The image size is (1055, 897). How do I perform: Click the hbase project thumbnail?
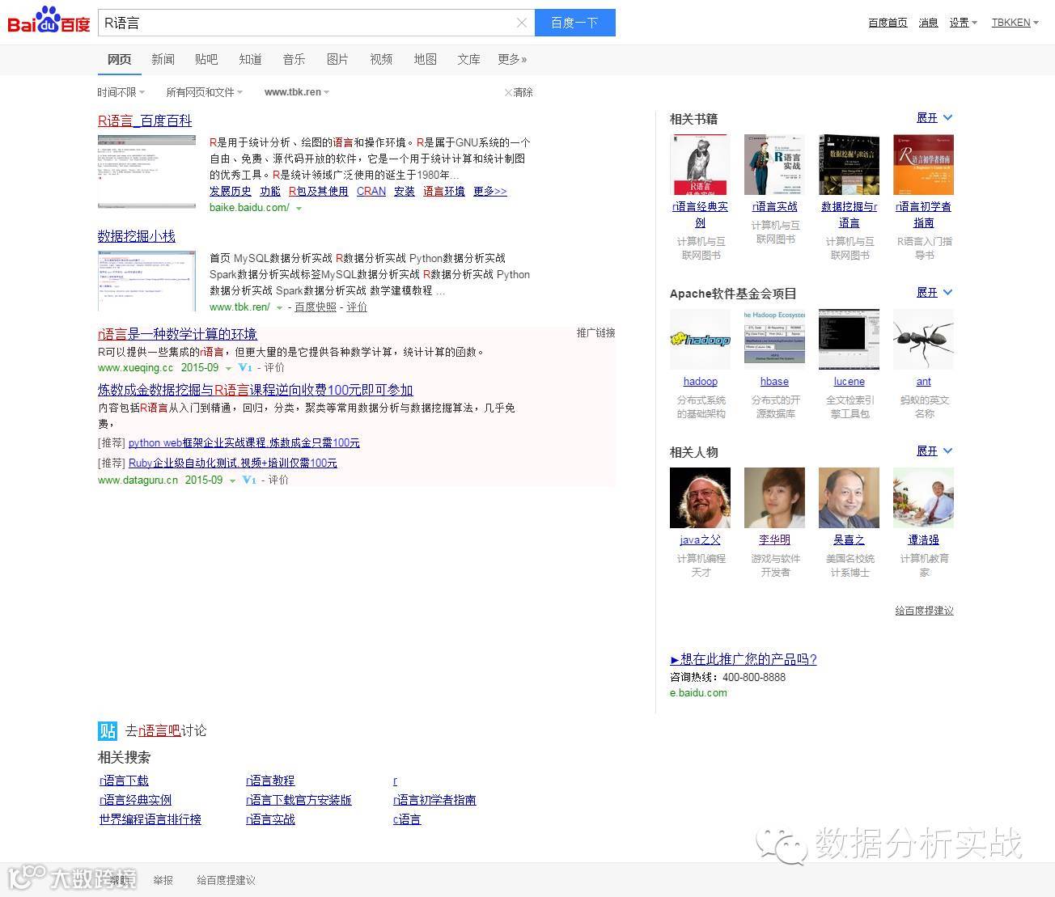point(775,339)
